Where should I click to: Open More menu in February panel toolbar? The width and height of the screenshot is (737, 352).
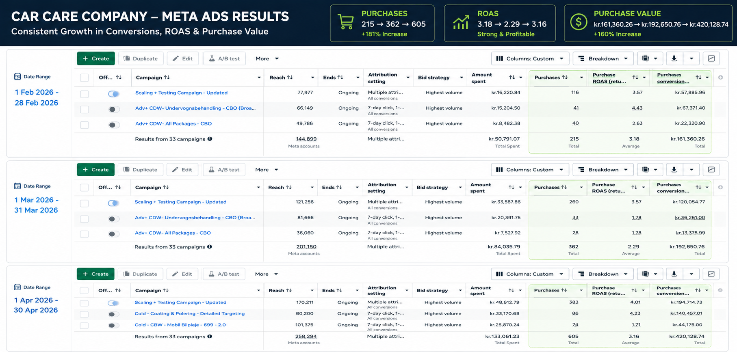click(x=267, y=58)
